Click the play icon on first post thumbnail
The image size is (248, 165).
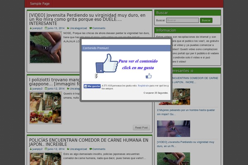click(x=45, y=48)
